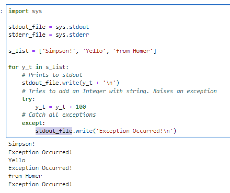Click the 'stderr_file = sys.stderr' assignment line
Screen dimensions: 230x193
(x=49, y=35)
